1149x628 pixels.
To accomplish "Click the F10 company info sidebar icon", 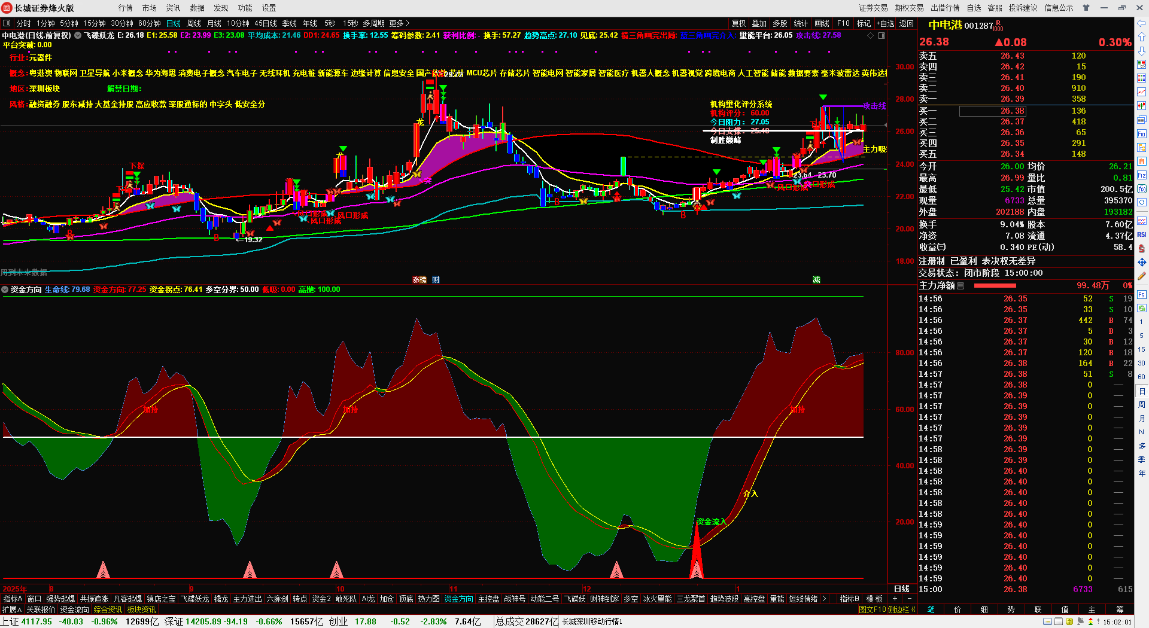I will click(x=1142, y=134).
